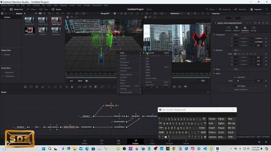Toggle the Clips panel button

(44, 9)
